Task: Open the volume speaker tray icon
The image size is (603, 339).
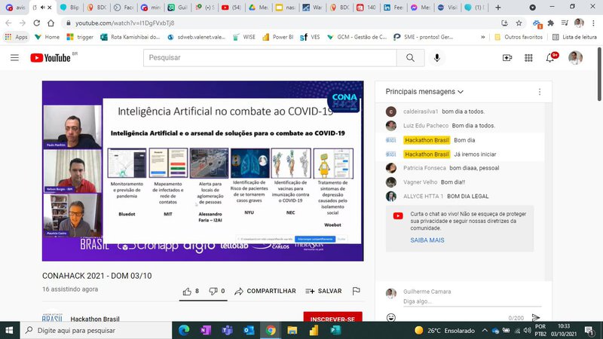Action: 527,330
